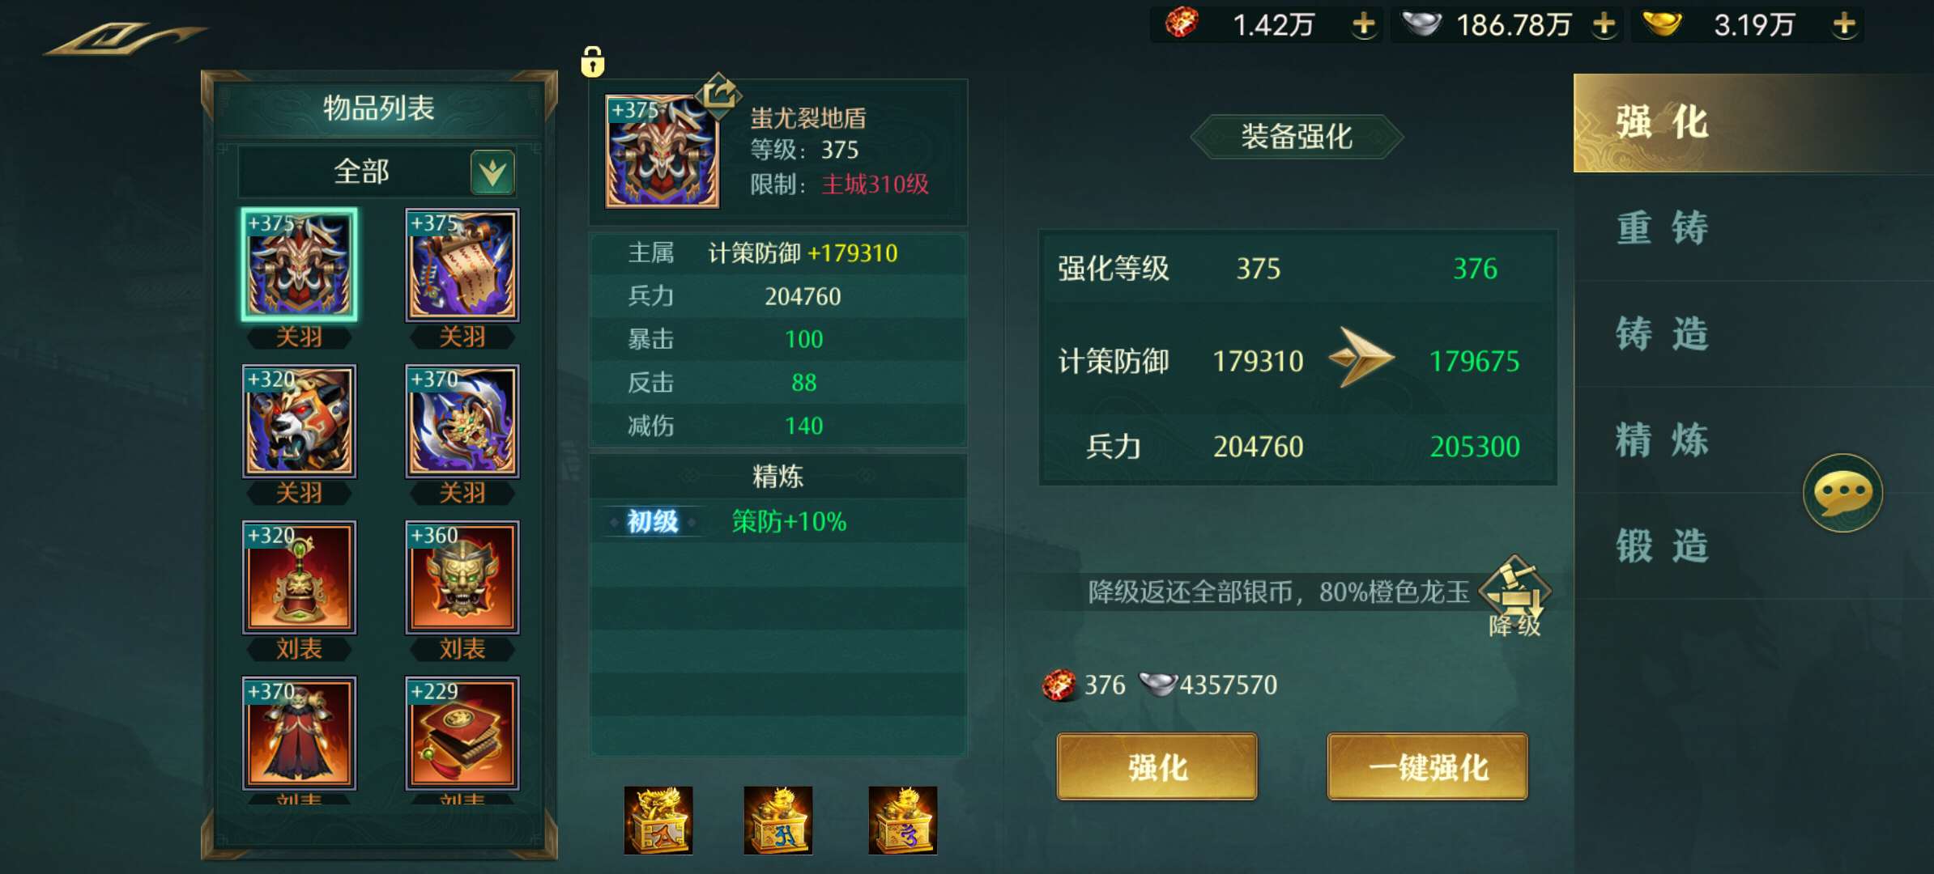Tap the golden back arrow icon

pyautogui.click(x=126, y=38)
